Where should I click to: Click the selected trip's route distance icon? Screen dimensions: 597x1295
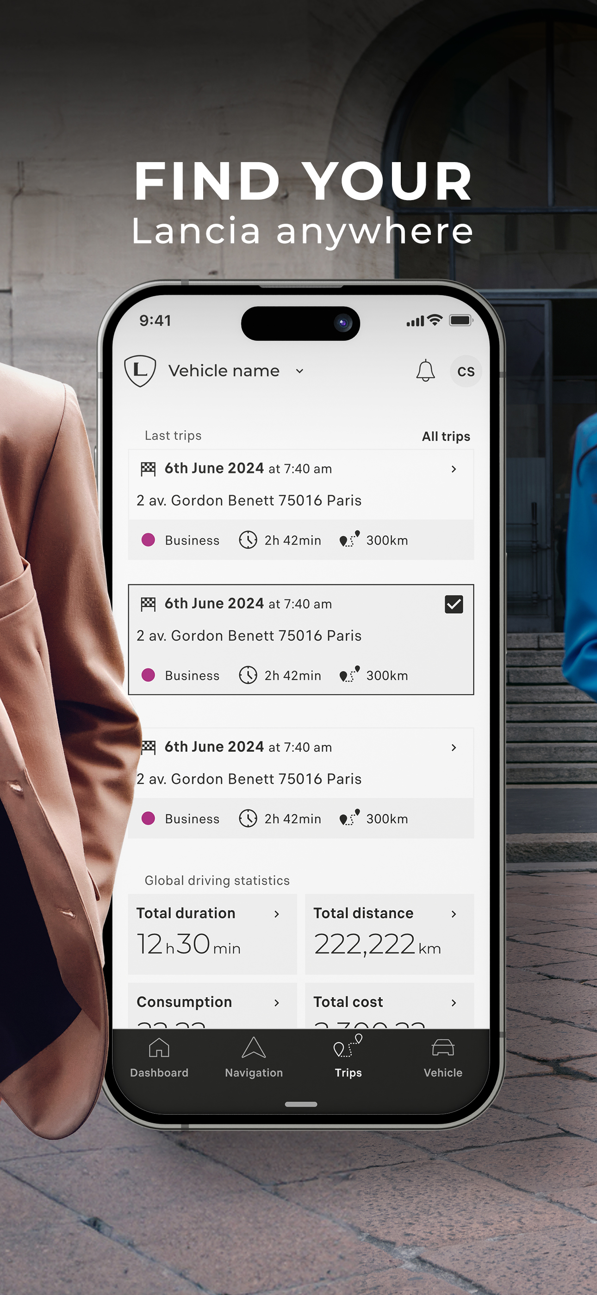click(350, 673)
